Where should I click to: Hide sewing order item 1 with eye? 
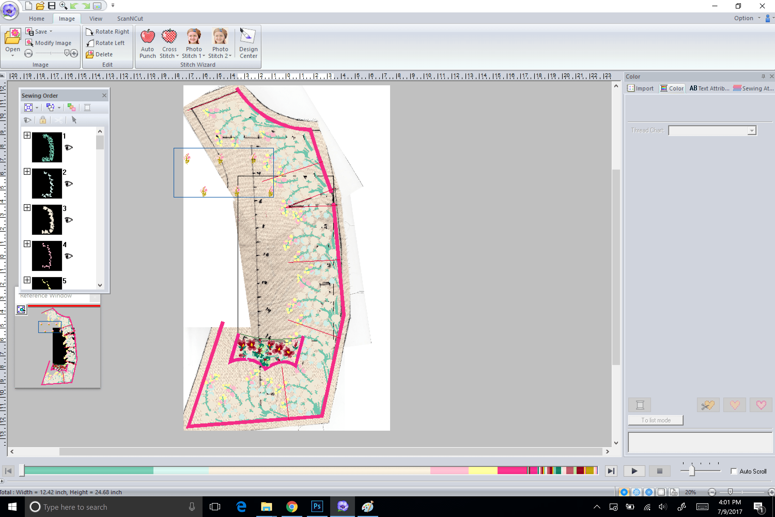point(68,148)
